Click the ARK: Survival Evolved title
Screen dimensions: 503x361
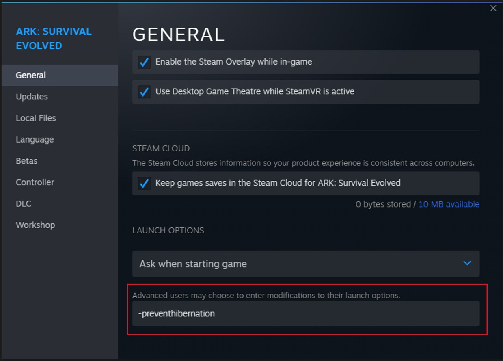click(x=54, y=39)
